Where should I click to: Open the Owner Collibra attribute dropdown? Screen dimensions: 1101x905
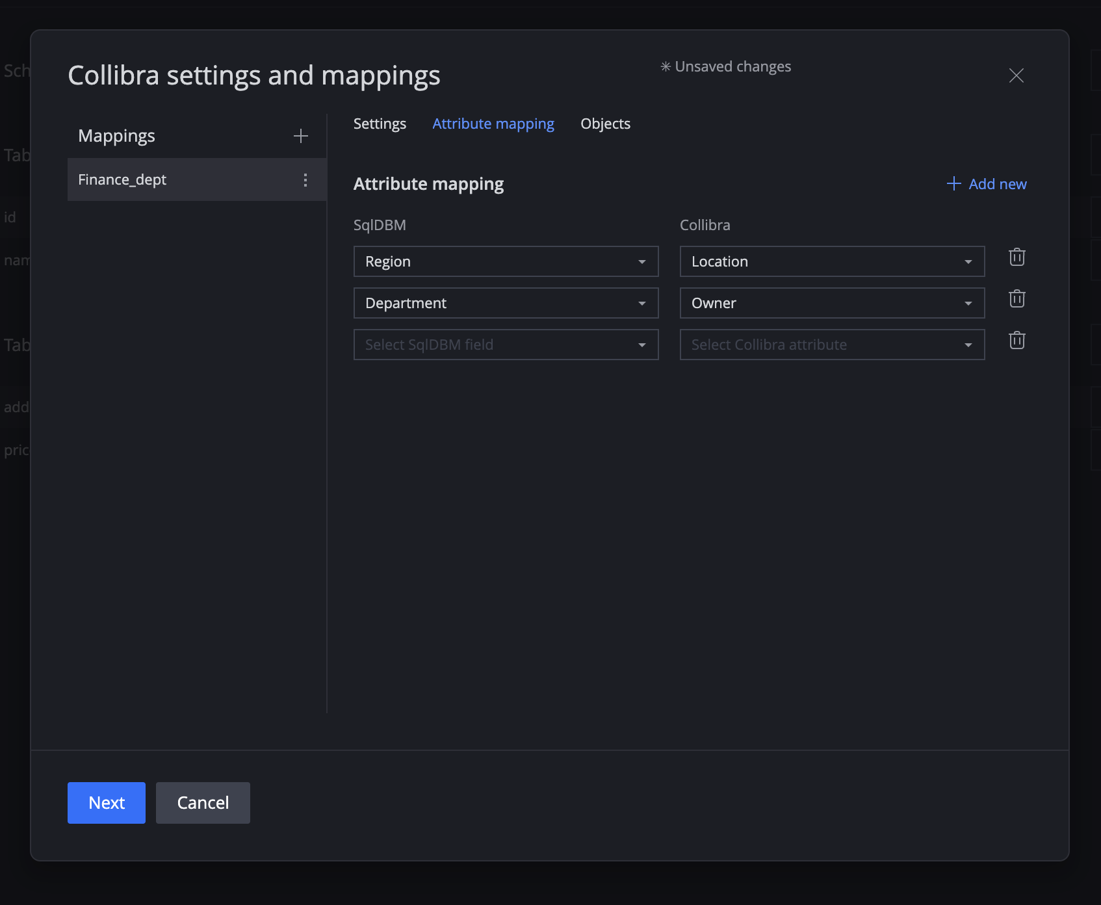833,303
